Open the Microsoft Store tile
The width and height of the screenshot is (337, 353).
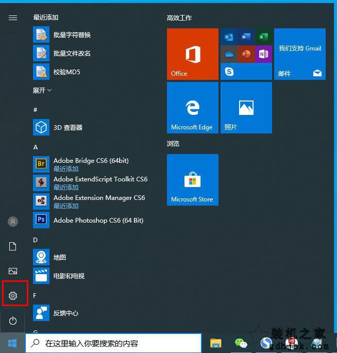[193, 180]
